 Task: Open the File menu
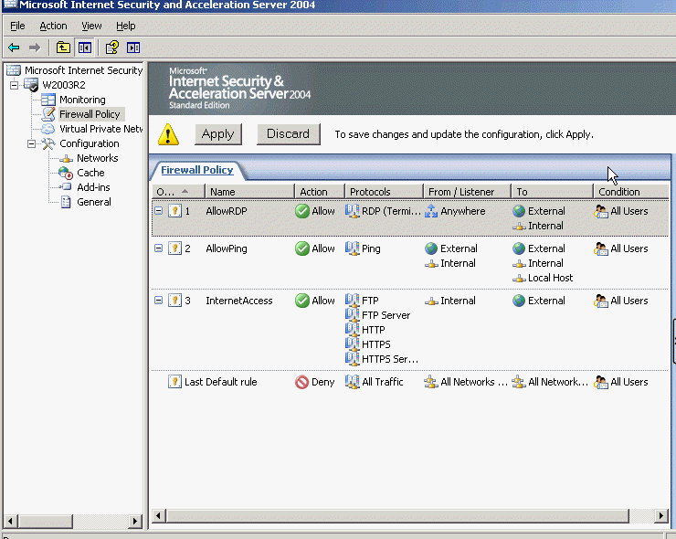(17, 26)
